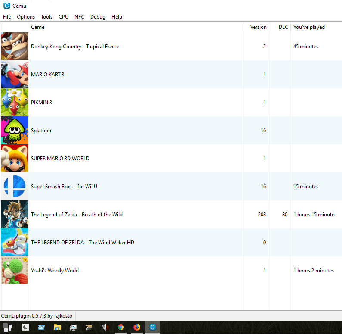The image size is (342, 334).
Task: Select The Legend of Zelda - Breath of the Wild
Action: 77,215
